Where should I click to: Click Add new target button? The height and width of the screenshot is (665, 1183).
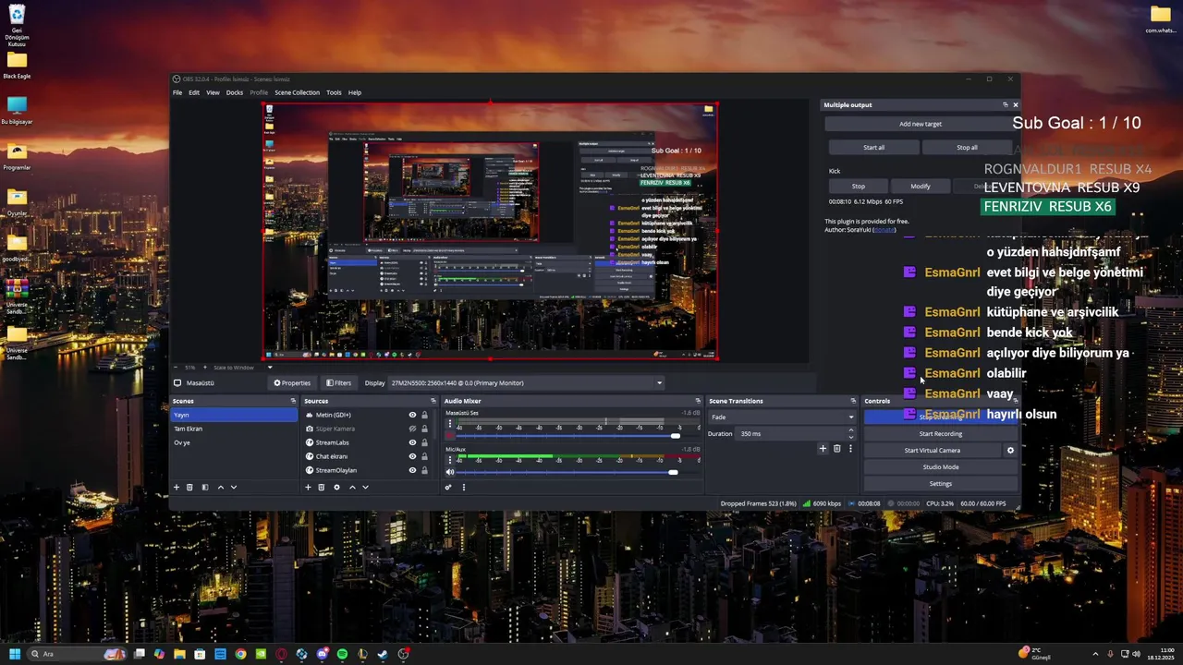[921, 124]
